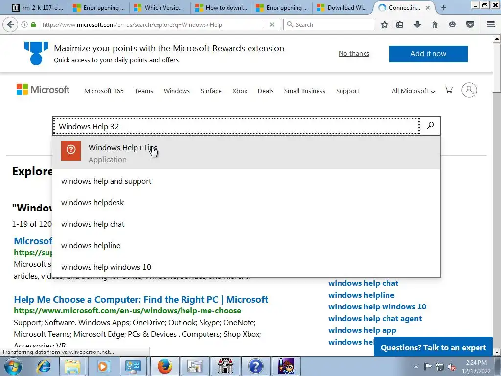
Task: Select dropdown suggestion windows help chat
Action: point(247,224)
